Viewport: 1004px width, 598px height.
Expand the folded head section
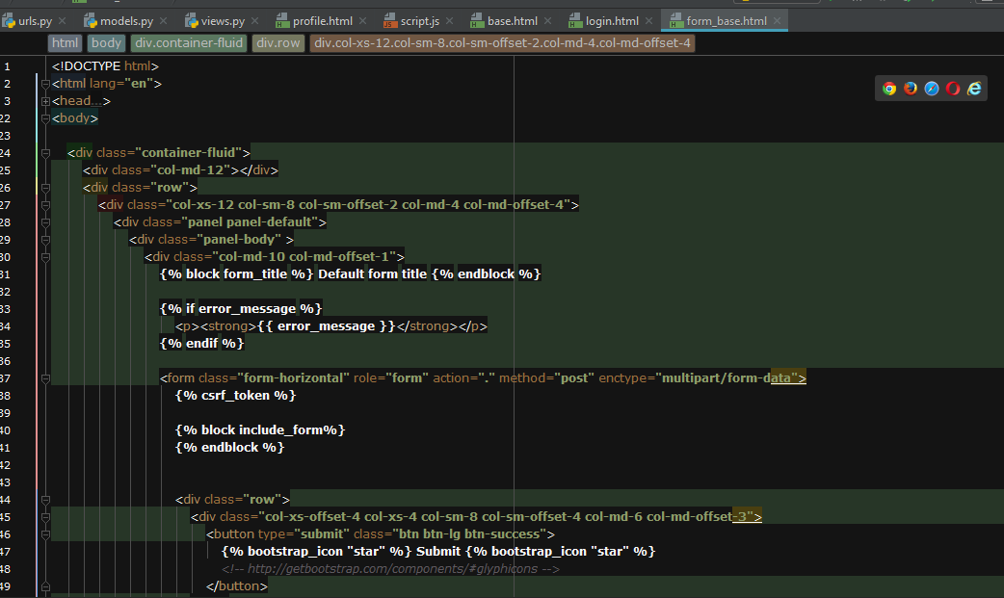pyautogui.click(x=45, y=101)
